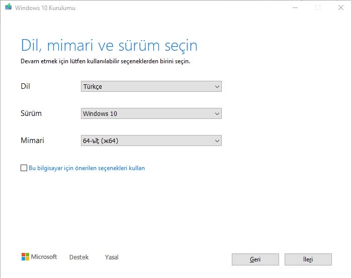Open the Yasal link

(x=112, y=257)
